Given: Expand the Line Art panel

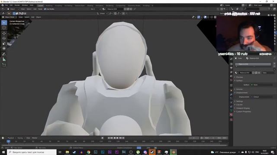Looking at the screenshot, I should pyautogui.click(x=239, y=105).
